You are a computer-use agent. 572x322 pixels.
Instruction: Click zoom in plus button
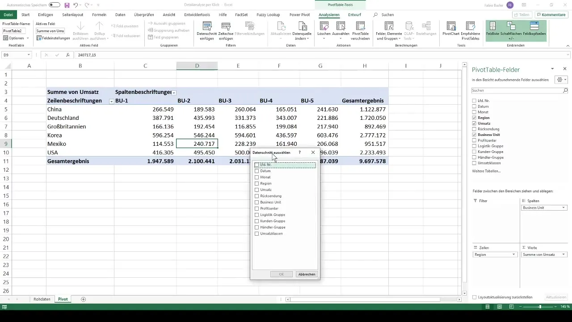click(556, 307)
